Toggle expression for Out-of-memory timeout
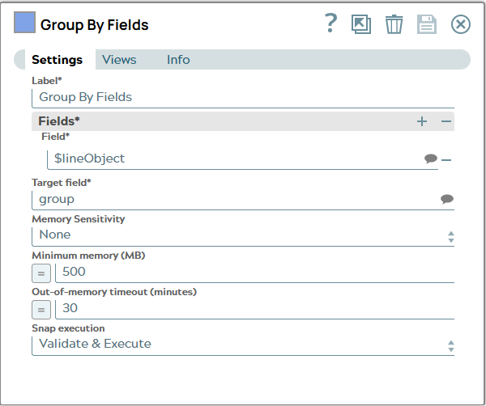Viewport: 486px width, 406px height. [41, 310]
